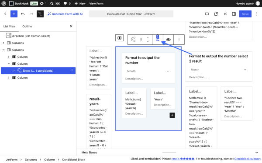This screenshot has height=163, width=262.
Task: Toggle the blue block inserter button
Action: 14,14
